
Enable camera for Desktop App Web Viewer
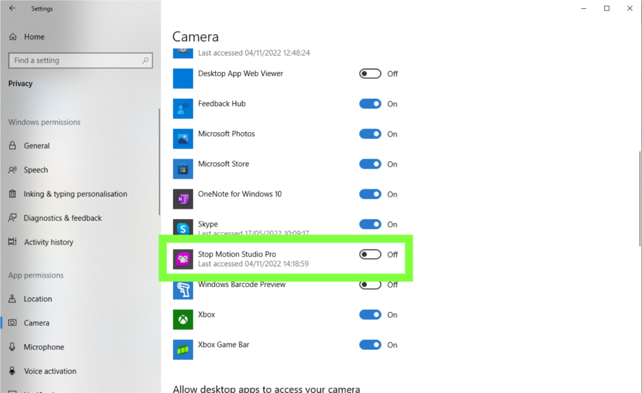370,74
